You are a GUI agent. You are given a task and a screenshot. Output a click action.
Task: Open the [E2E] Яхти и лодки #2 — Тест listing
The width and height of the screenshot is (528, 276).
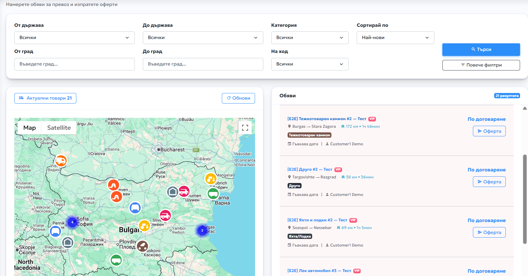(317, 220)
